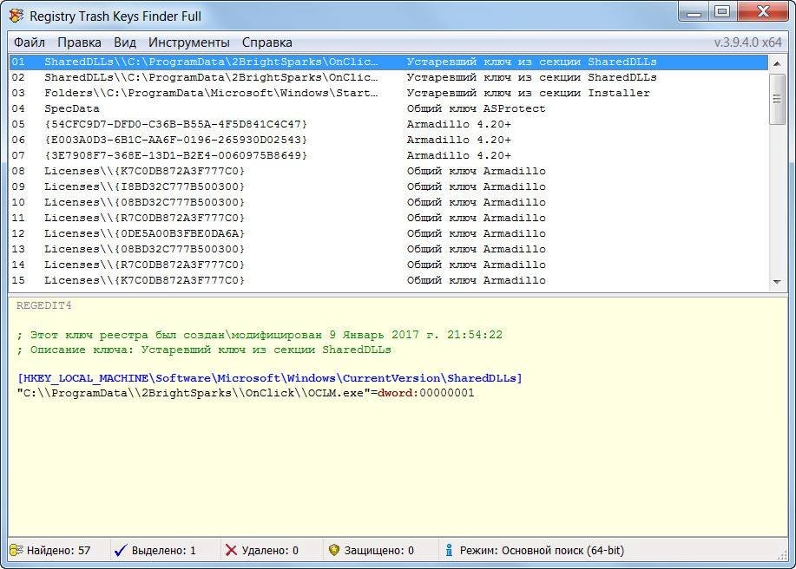Select row 13 Licenses entry
Screen dimensions: 796x569
[x=389, y=249]
